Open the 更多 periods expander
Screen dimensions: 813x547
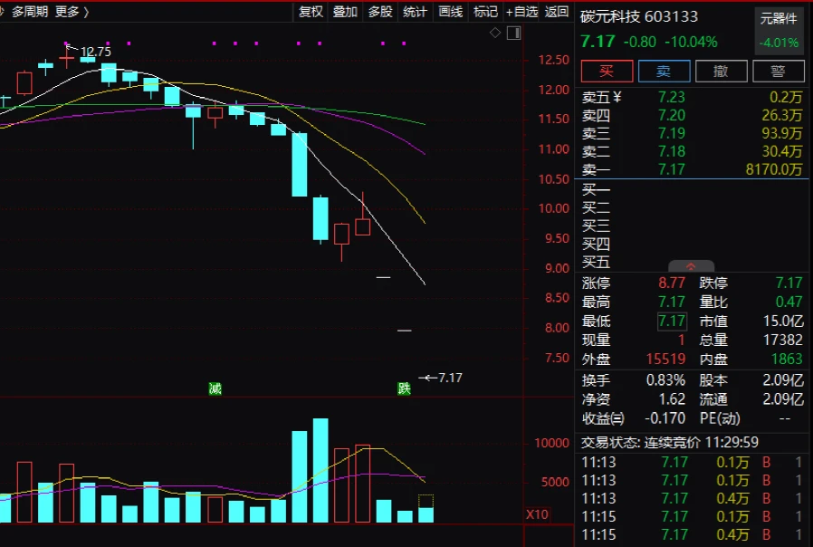pos(72,12)
